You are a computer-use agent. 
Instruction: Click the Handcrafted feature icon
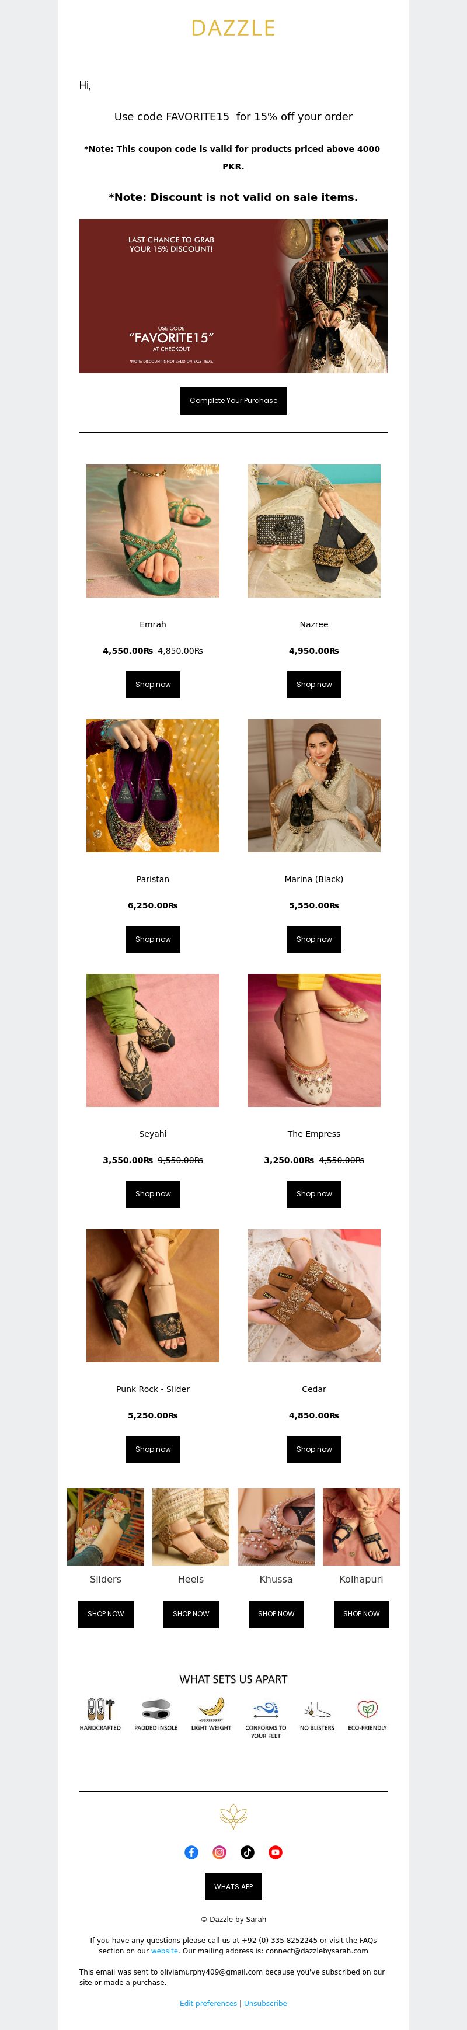coord(100,1709)
